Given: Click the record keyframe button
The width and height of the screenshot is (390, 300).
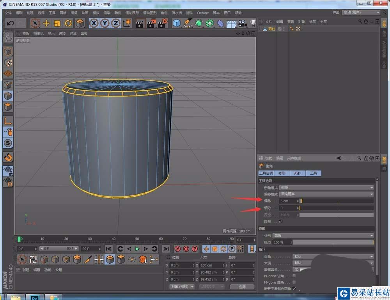Looking at the screenshot, I should [x=177, y=249].
